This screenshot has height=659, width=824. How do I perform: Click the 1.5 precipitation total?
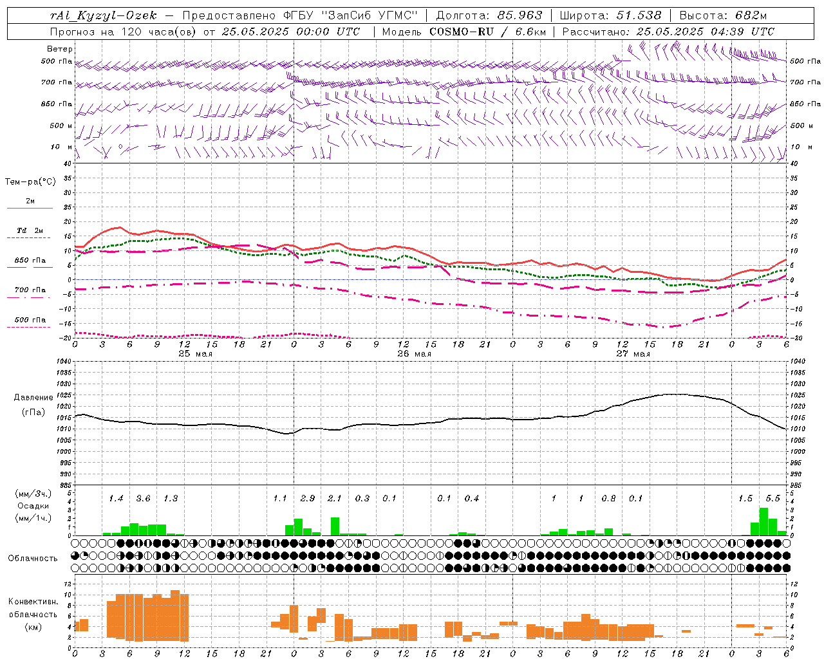pos(745,499)
